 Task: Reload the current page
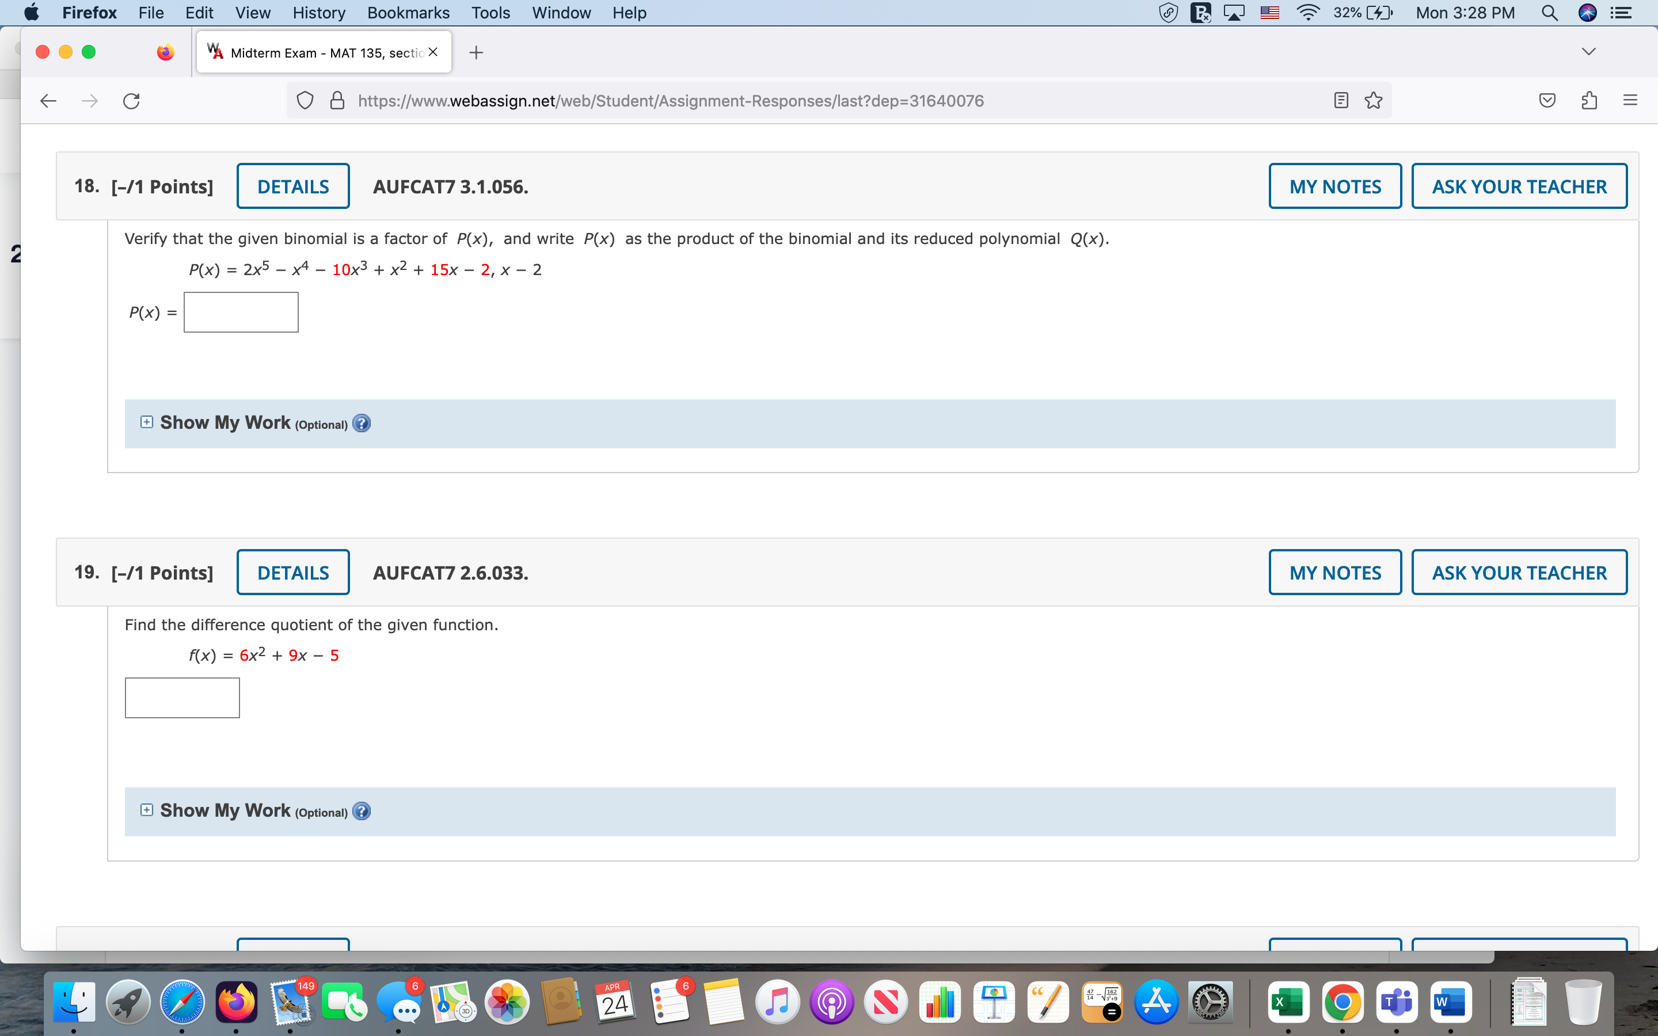tap(131, 101)
